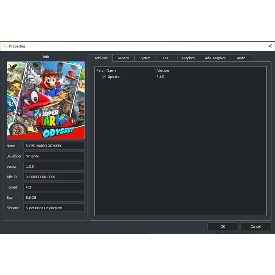Screen dimensions: 275x275
Task: Click the Cancel button
Action: click(x=255, y=226)
